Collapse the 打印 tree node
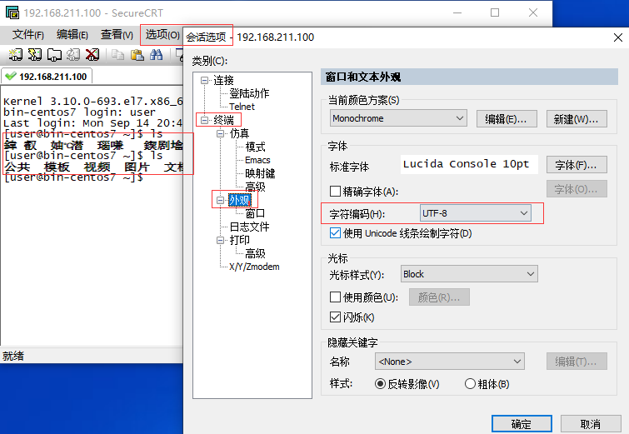 (220, 240)
